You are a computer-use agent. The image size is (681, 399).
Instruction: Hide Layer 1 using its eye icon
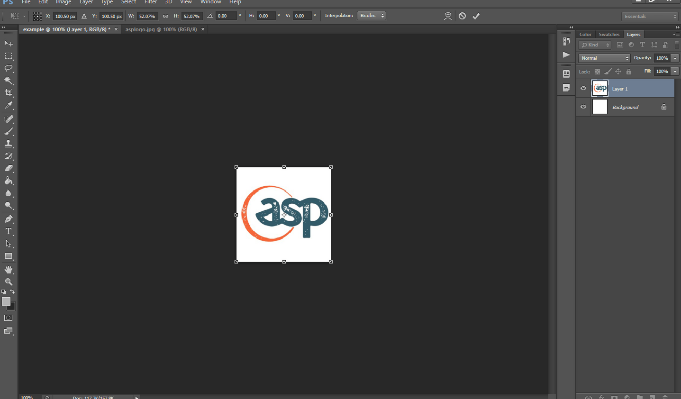coord(583,89)
